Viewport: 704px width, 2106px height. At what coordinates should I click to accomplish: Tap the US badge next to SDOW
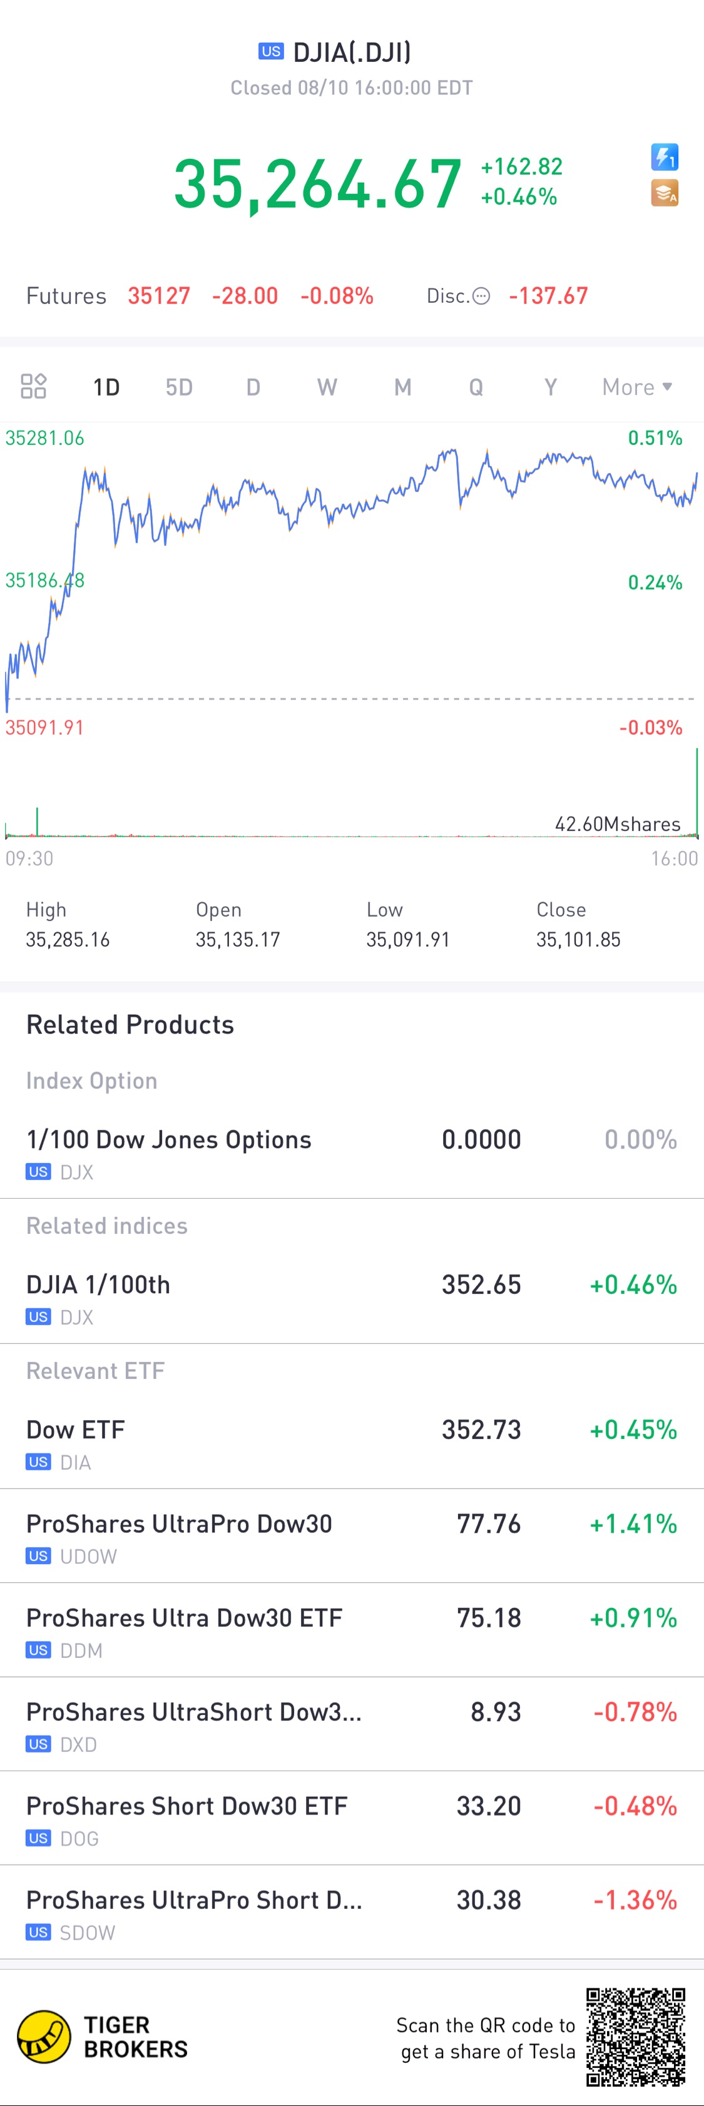point(38,1932)
